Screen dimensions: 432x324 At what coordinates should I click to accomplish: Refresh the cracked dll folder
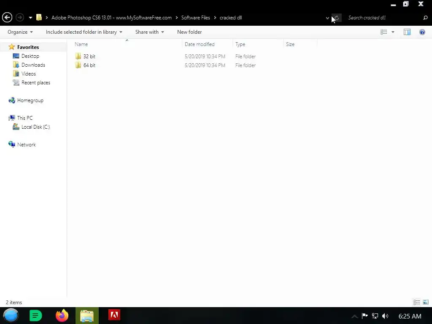click(x=336, y=18)
